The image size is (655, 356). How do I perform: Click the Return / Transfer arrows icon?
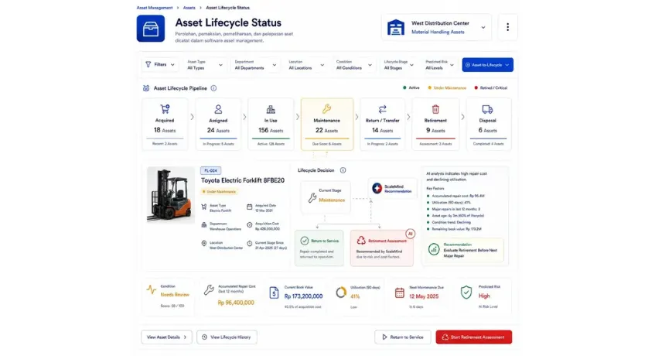click(382, 109)
